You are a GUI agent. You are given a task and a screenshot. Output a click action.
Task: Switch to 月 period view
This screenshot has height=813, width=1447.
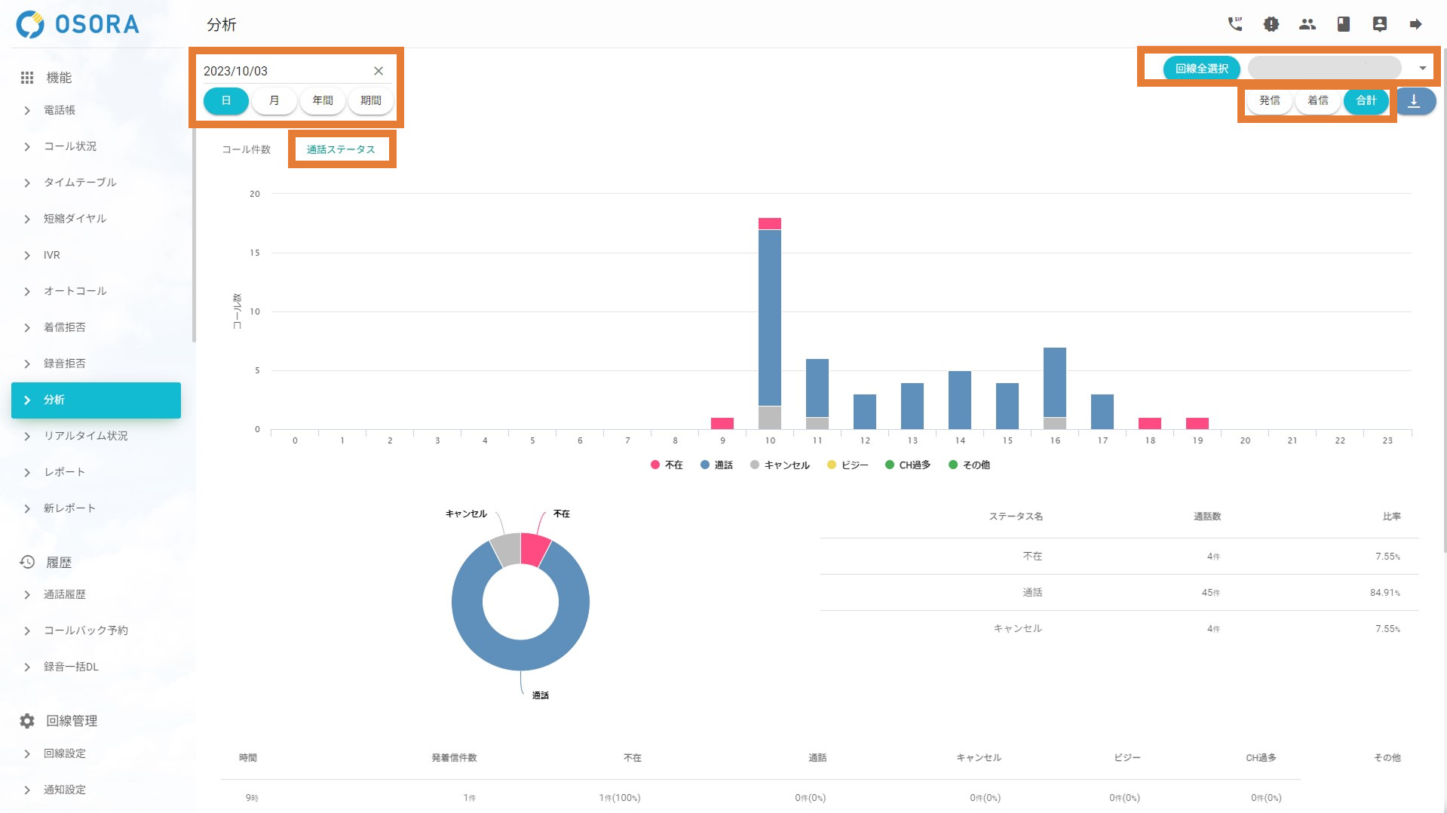coord(274,100)
